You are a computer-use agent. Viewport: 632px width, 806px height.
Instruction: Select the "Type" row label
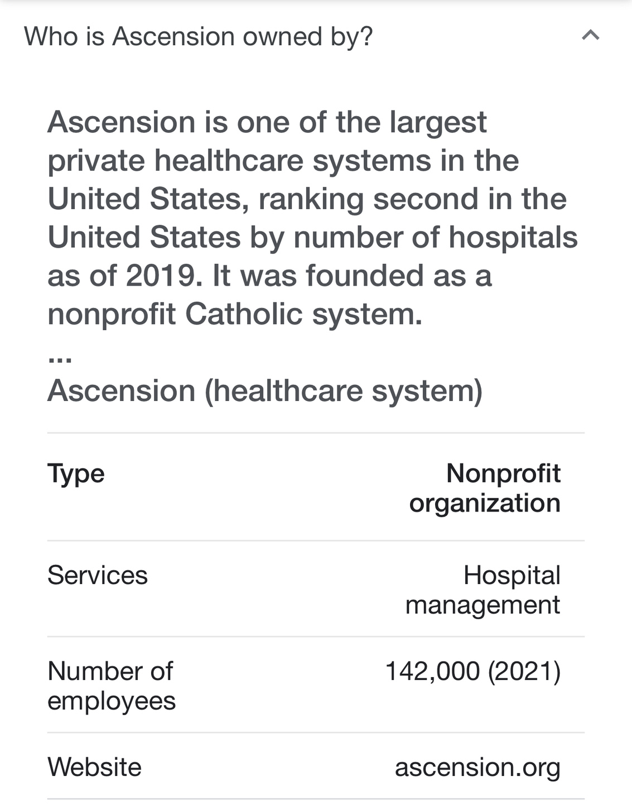[x=76, y=474]
